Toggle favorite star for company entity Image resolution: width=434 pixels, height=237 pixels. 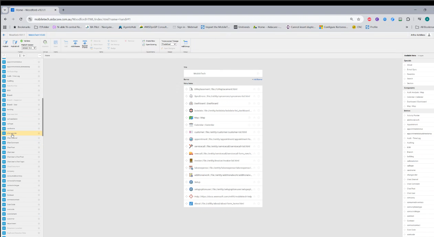click(x=39, y=171)
